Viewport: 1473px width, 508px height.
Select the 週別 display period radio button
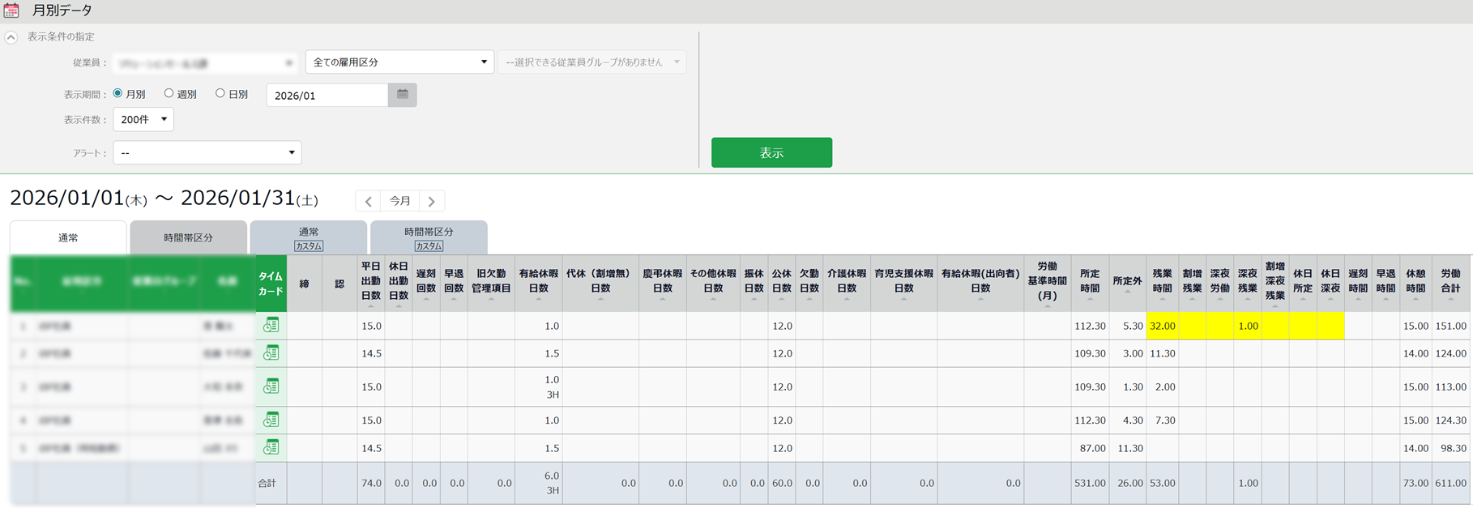[169, 94]
